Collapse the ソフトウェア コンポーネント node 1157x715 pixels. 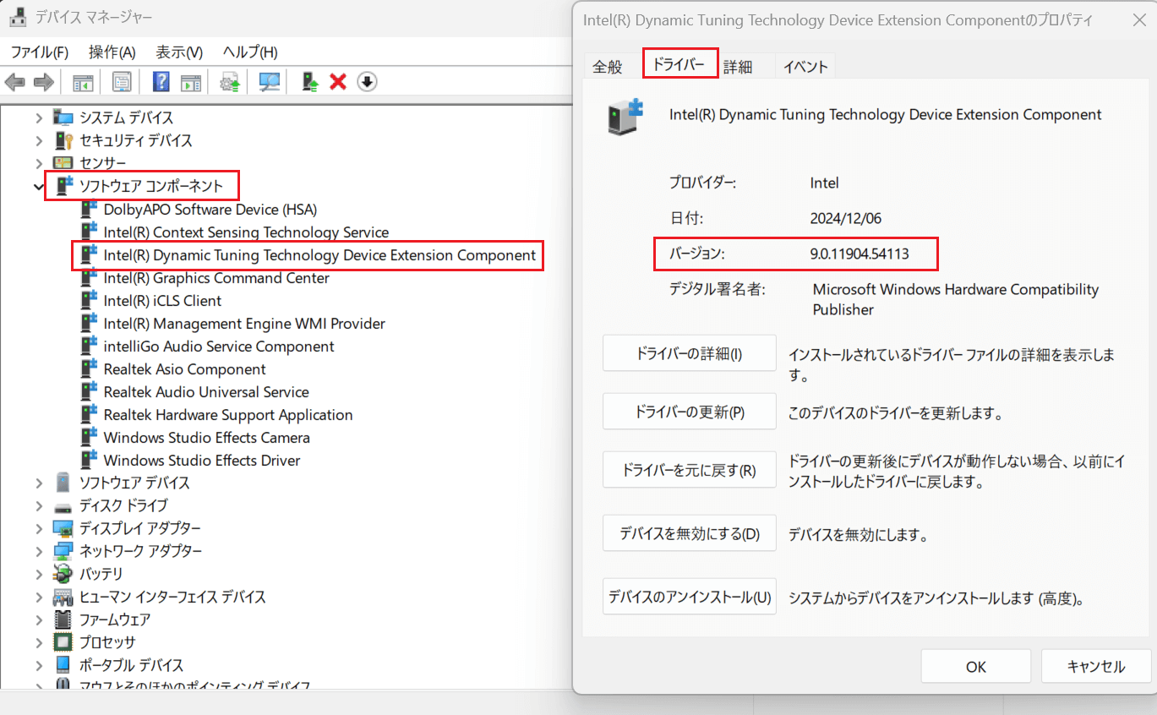tap(39, 186)
